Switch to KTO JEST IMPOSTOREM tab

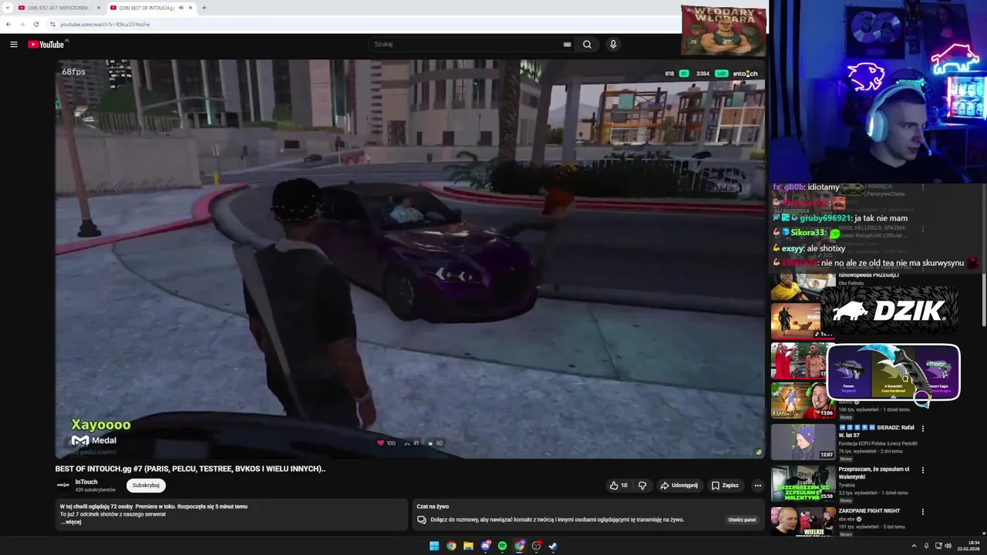pyautogui.click(x=59, y=8)
